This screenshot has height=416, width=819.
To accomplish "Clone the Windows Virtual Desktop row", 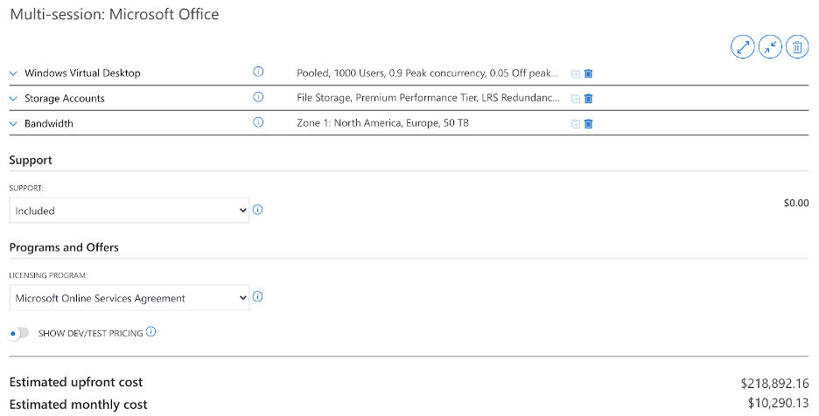I will click(575, 74).
